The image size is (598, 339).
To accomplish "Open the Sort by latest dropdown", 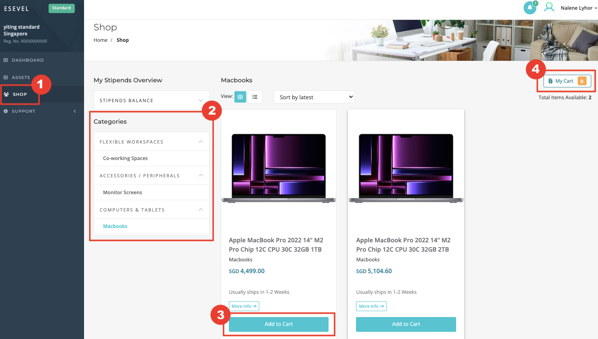I will point(314,97).
